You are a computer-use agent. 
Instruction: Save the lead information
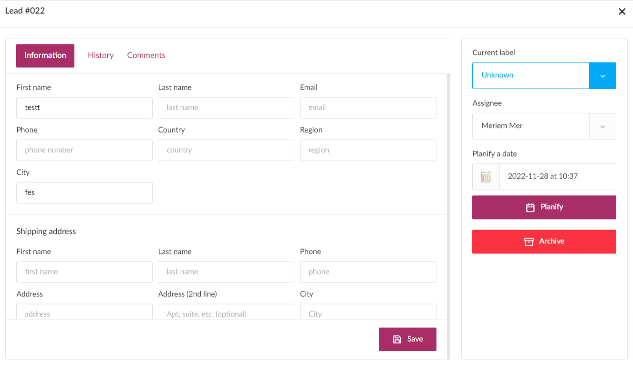407,339
